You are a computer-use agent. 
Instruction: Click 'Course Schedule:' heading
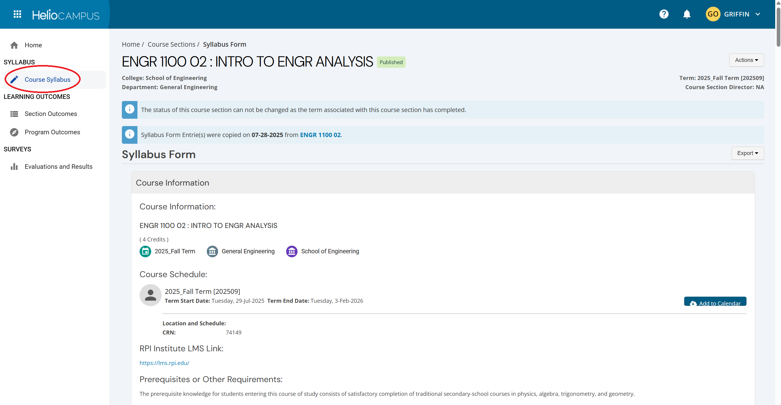click(x=173, y=274)
